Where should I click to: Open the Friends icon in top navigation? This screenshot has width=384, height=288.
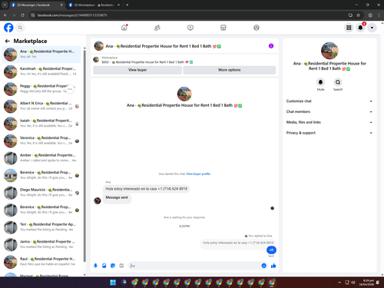coord(157,28)
